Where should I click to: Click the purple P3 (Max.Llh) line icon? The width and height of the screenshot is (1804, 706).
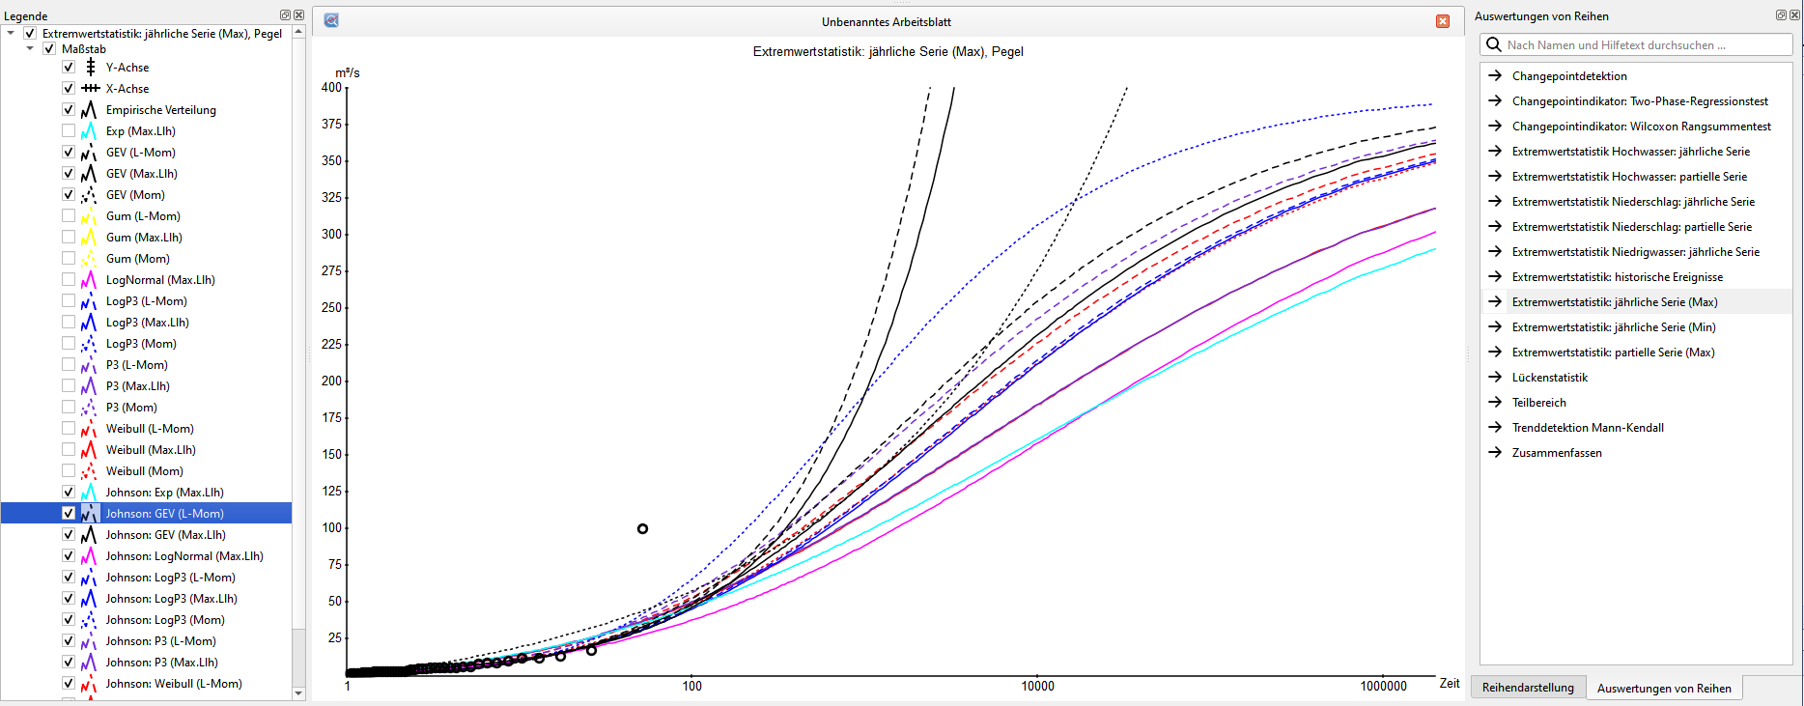(89, 386)
